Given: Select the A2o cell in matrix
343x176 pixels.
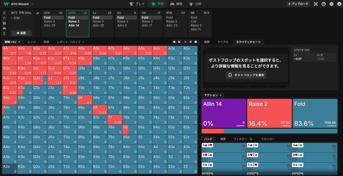Looking at the screenshot, I should (x=10, y=169).
